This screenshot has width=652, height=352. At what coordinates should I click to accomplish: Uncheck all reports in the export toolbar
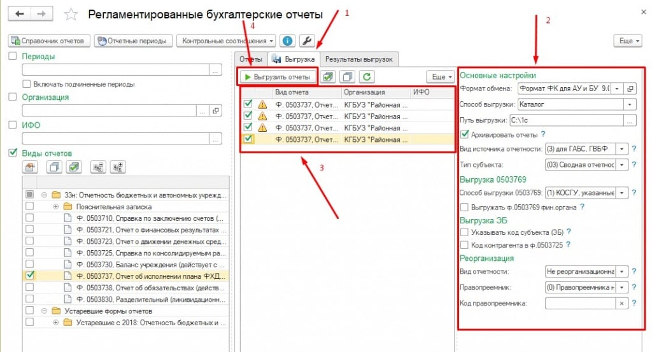pos(347,76)
